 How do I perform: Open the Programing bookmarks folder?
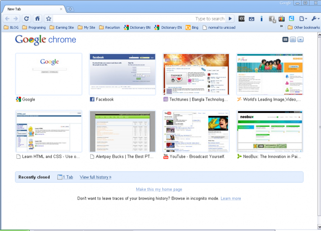click(34, 27)
